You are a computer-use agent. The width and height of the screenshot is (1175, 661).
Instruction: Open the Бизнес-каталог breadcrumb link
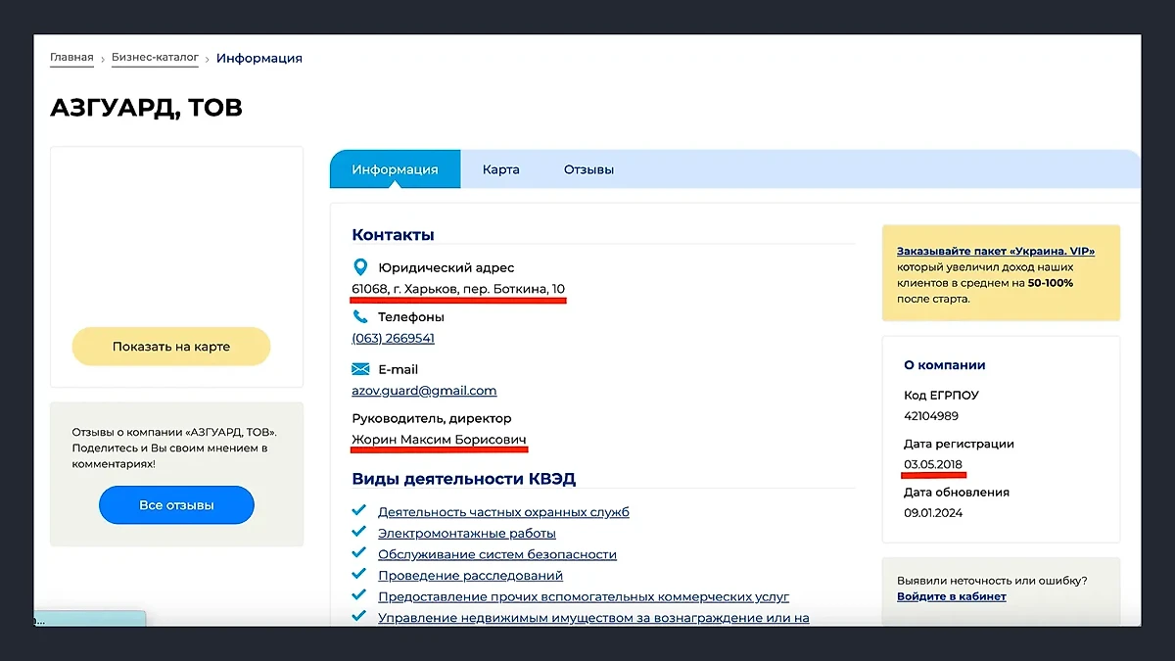pos(155,57)
